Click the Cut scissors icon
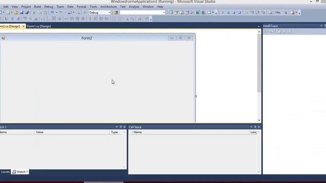The width and height of the screenshot is (326, 183). click(x=34, y=13)
